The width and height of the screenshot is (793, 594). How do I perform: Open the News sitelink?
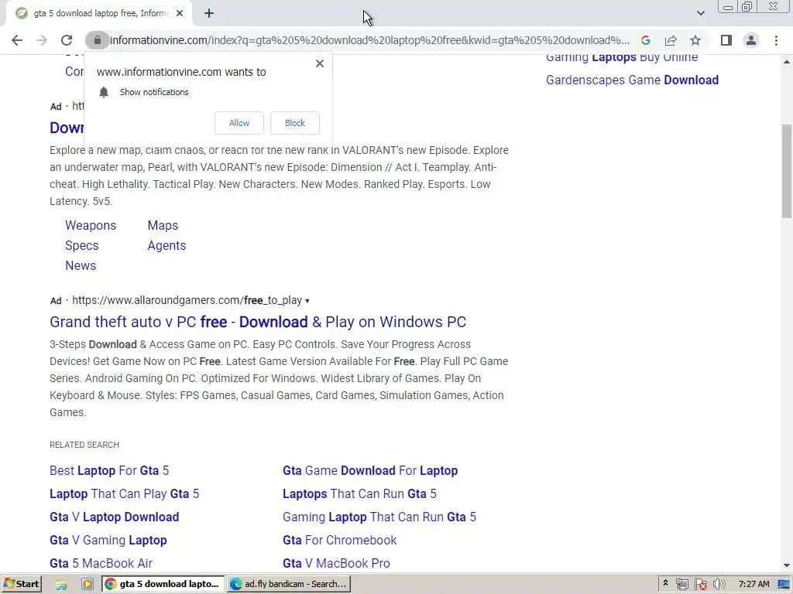click(81, 266)
